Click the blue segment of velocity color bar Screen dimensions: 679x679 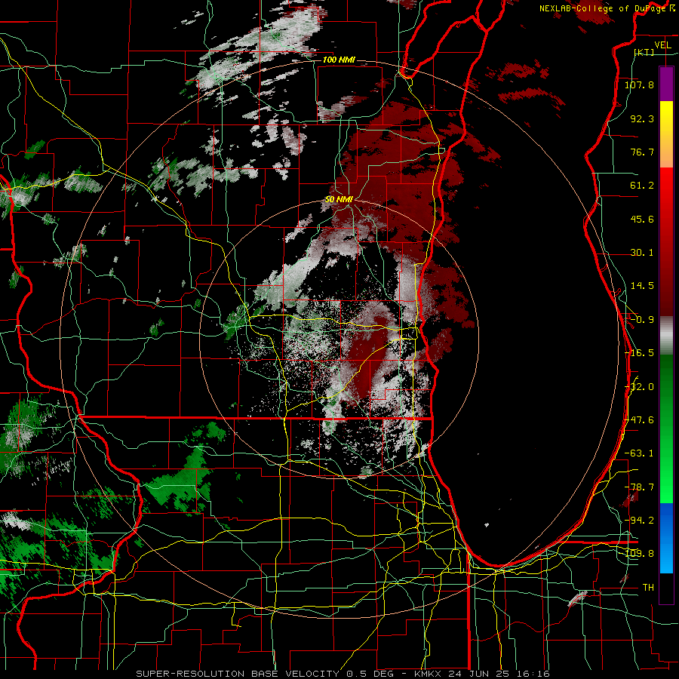point(666,538)
